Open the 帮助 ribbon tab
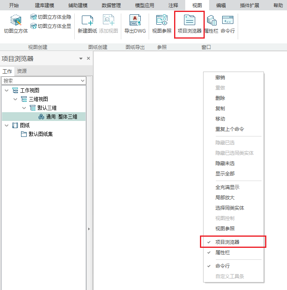 pos(278,5)
